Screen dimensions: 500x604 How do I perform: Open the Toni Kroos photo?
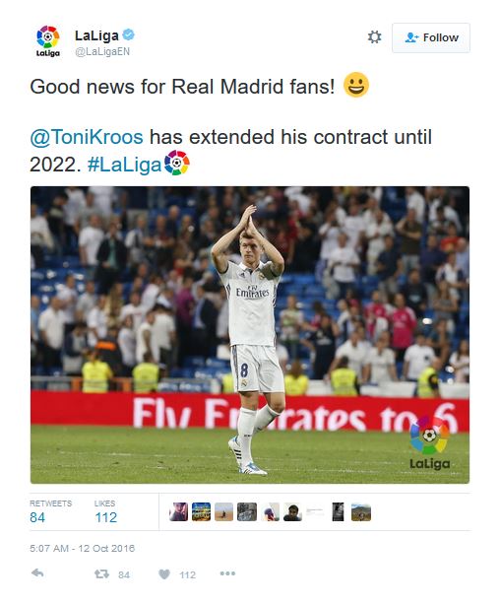coord(250,335)
